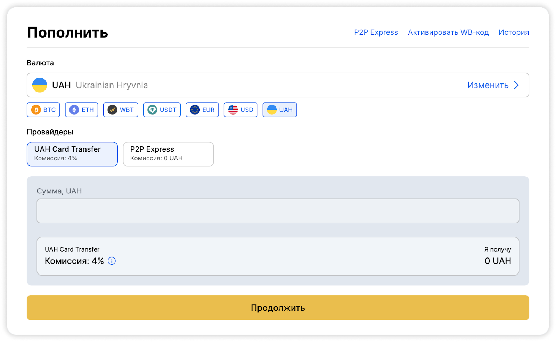Click the Ukrainian flag in currency field

tap(40, 85)
